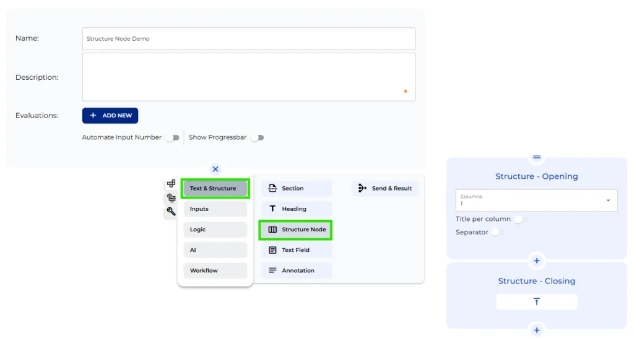Click the middle gear-blocks icon in the sidebar
The width and height of the screenshot is (634, 339).
click(x=171, y=198)
